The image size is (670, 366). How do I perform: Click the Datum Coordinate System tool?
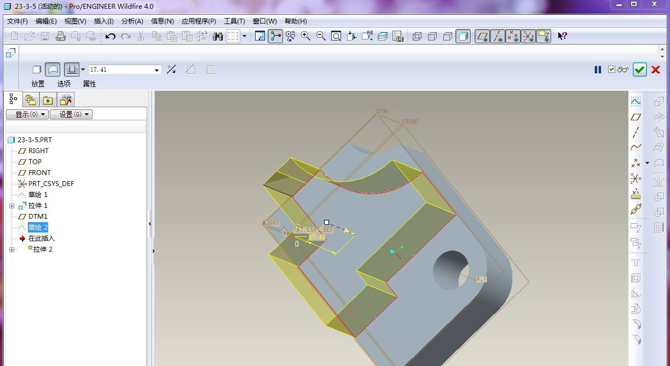point(636,178)
